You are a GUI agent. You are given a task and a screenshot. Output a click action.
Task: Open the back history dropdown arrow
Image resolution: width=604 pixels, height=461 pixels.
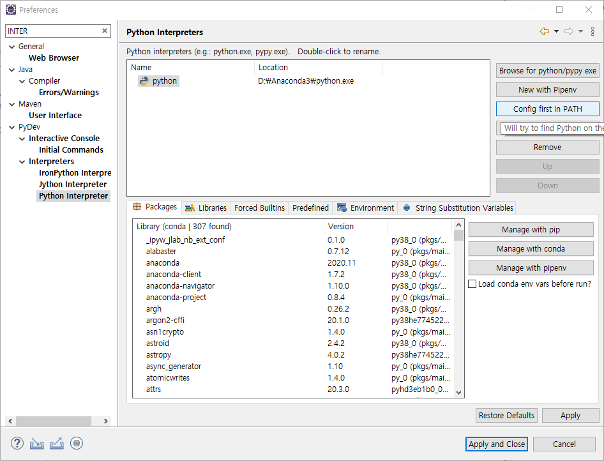click(556, 31)
